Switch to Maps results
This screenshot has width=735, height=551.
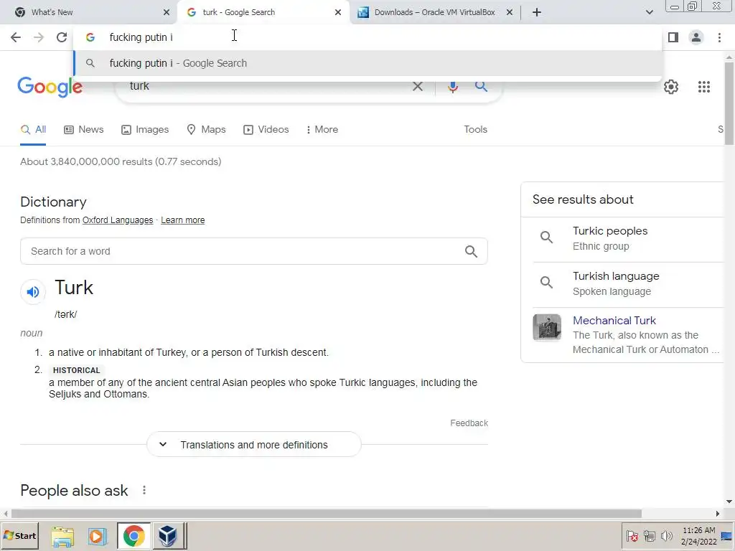[206, 130]
